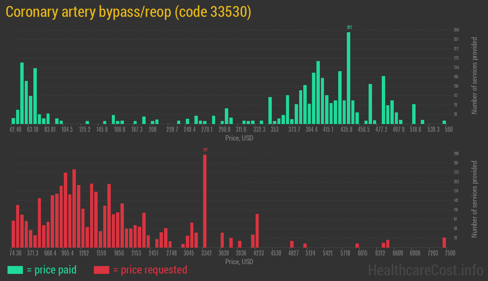This screenshot has width=488, height=281.
Task: Click the 290 y-axis tick on bottom chart
Action: coord(456,154)
